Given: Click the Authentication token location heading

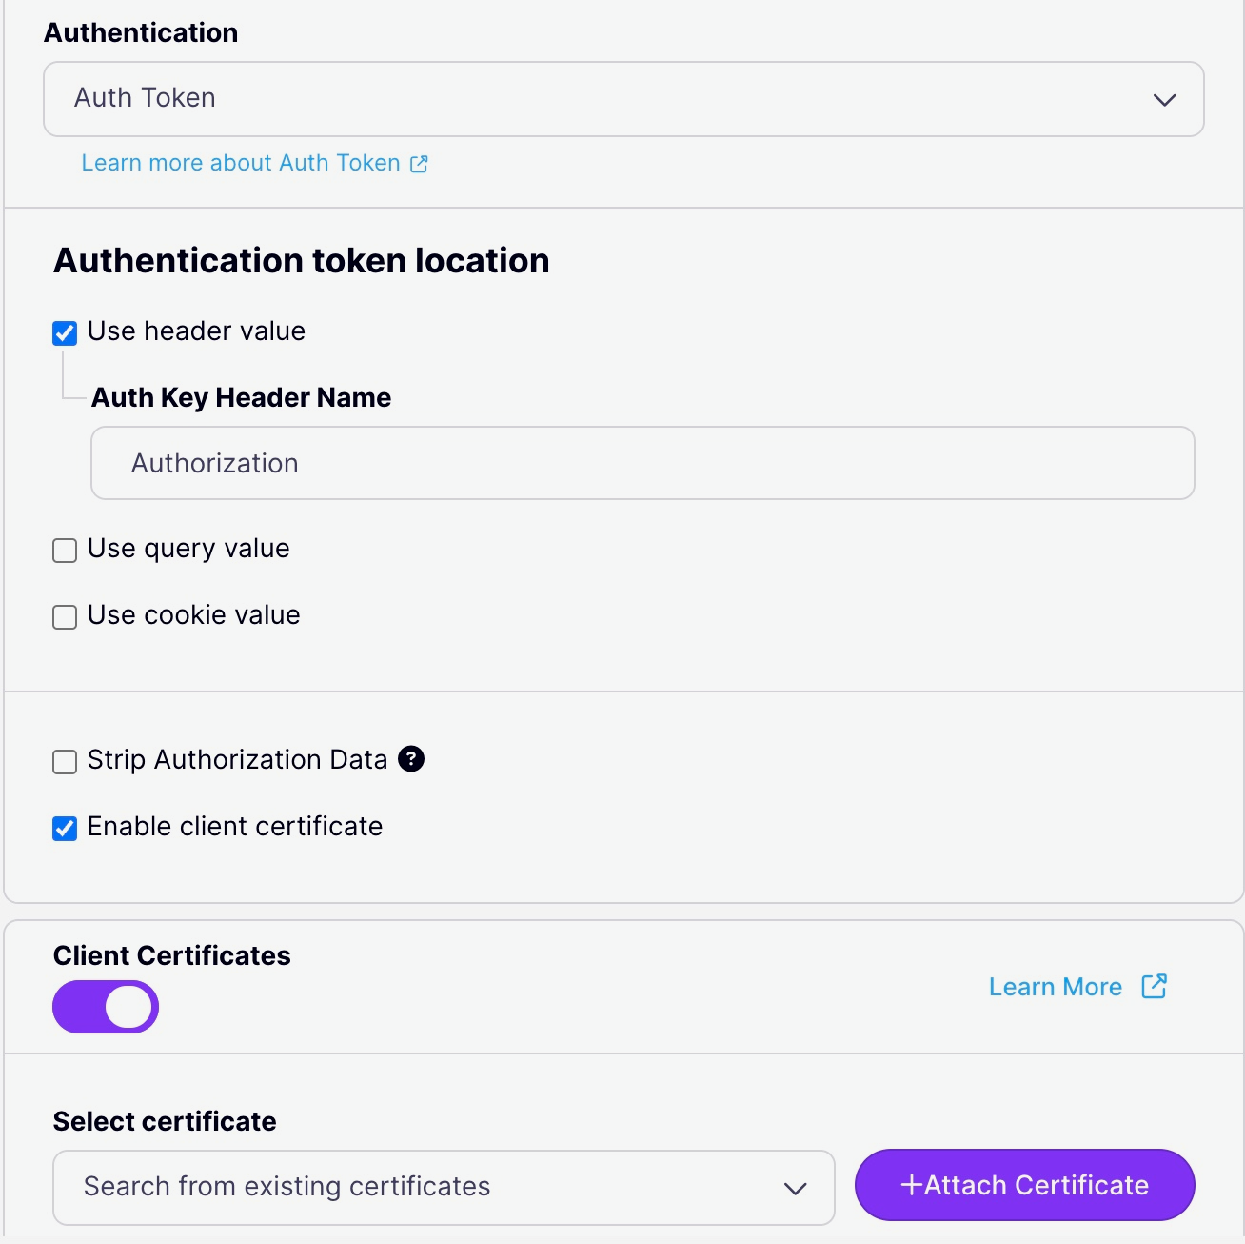Looking at the screenshot, I should point(302,259).
